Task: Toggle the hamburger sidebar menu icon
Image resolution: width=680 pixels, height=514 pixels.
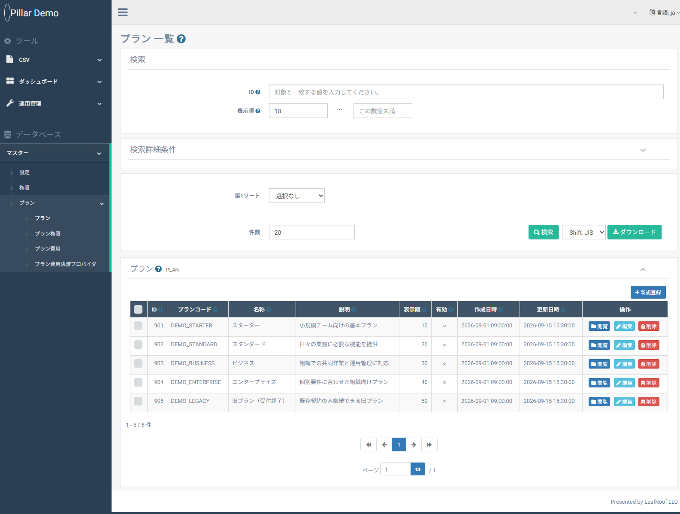Action: pos(123,12)
